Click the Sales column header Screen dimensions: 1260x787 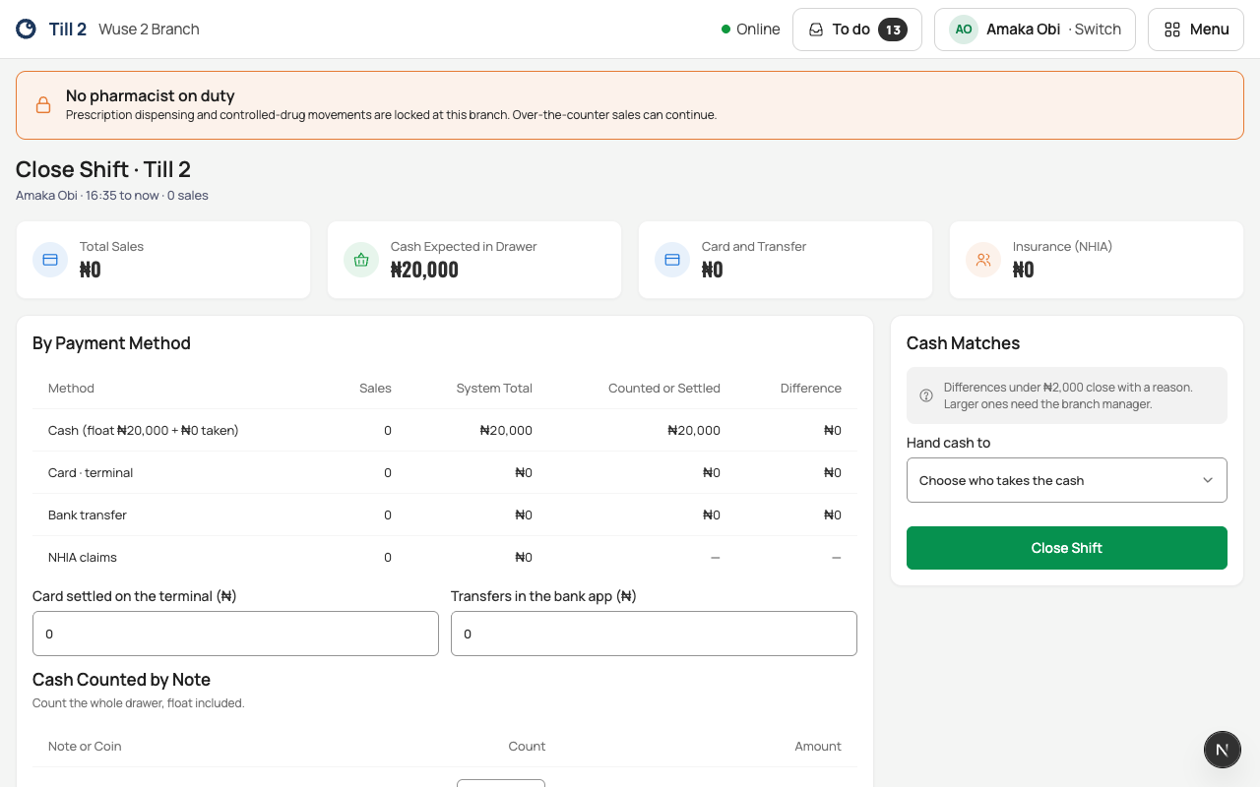[x=375, y=388]
